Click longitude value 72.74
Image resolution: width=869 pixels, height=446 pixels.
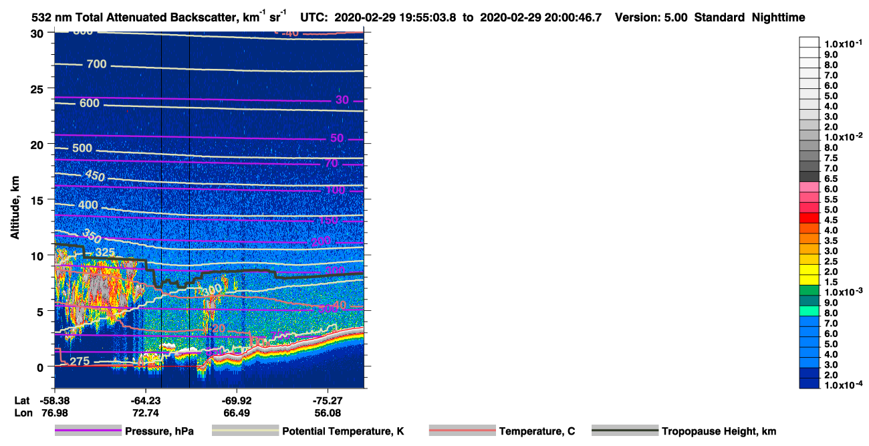click(146, 413)
